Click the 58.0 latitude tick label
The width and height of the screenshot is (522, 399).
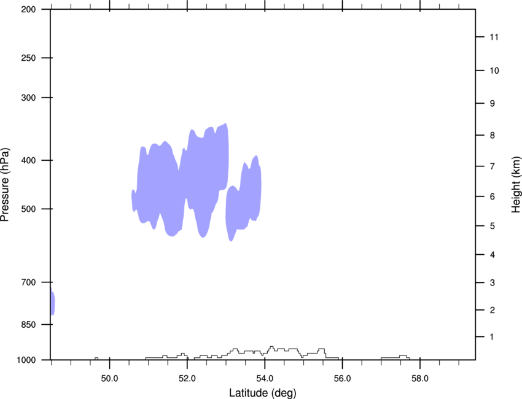coord(420,379)
